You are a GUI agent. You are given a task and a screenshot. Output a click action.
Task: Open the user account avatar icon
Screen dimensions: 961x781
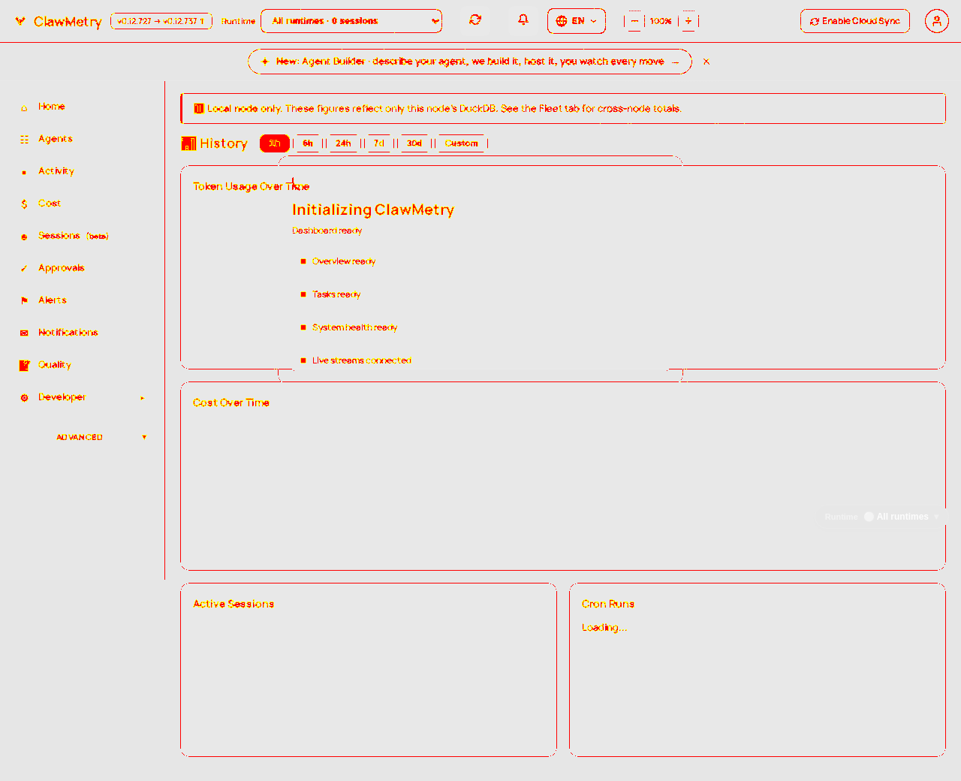(x=936, y=21)
